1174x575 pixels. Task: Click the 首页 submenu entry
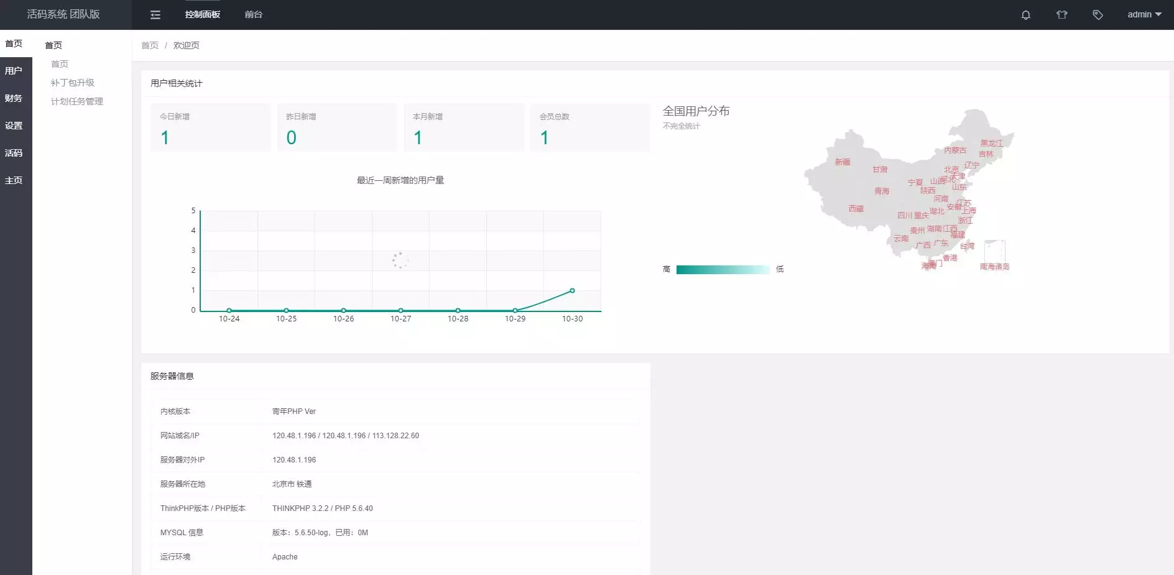(x=60, y=63)
